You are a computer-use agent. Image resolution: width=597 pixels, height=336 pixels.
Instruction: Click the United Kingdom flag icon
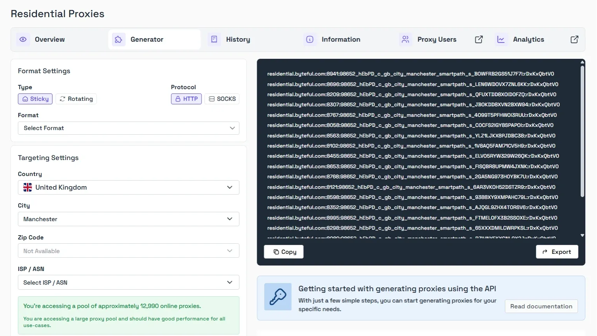[28, 187]
